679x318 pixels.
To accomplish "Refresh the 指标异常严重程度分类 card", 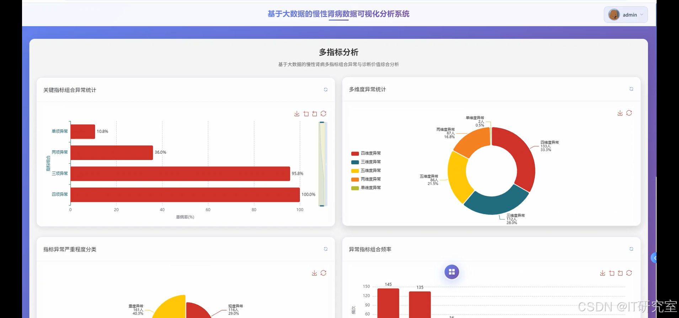I will 326,249.
